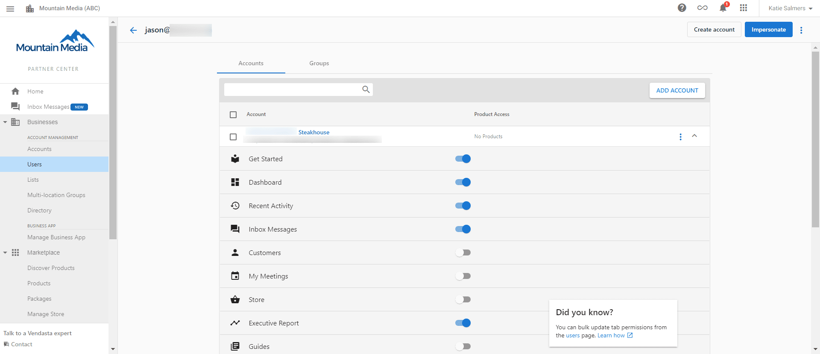
Task: Click the search magnifier icon
Action: click(x=366, y=90)
